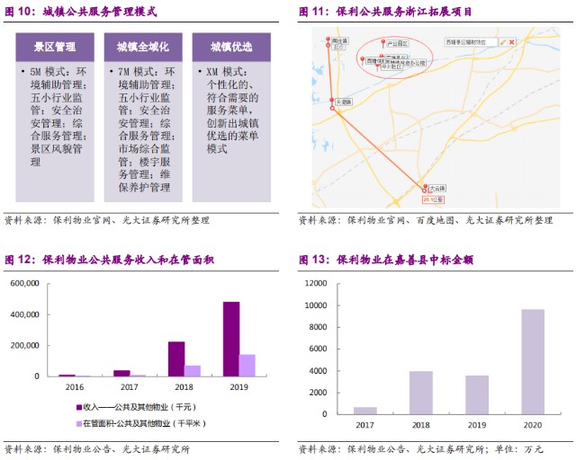This screenshot has width=576, height=460.
Task: Click the red pin at 天凝镇
Action: pyautogui.click(x=332, y=101)
